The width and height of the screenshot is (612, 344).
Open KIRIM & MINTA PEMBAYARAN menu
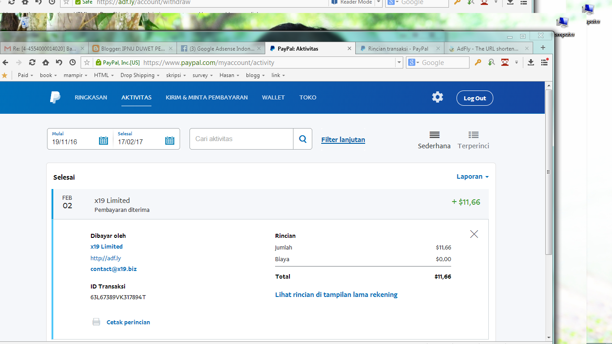[x=207, y=97]
